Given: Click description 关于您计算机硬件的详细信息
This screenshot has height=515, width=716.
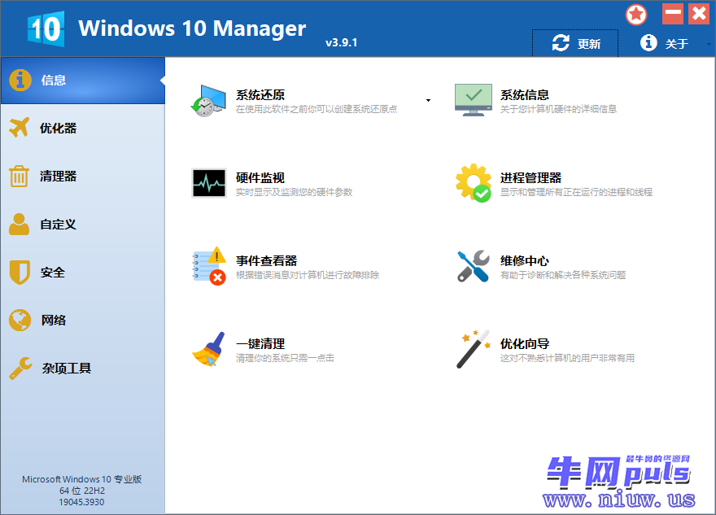Looking at the screenshot, I should point(558,109).
